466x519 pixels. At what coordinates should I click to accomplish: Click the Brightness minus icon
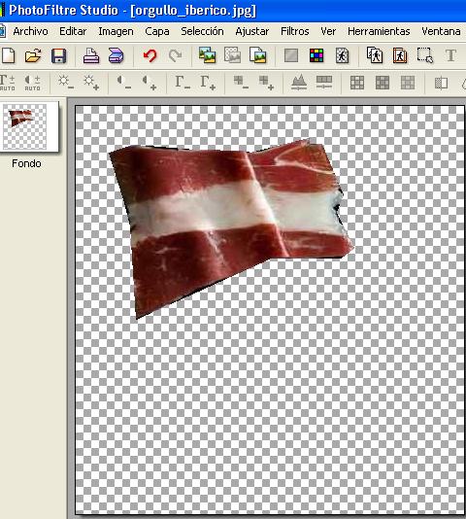click(x=65, y=82)
